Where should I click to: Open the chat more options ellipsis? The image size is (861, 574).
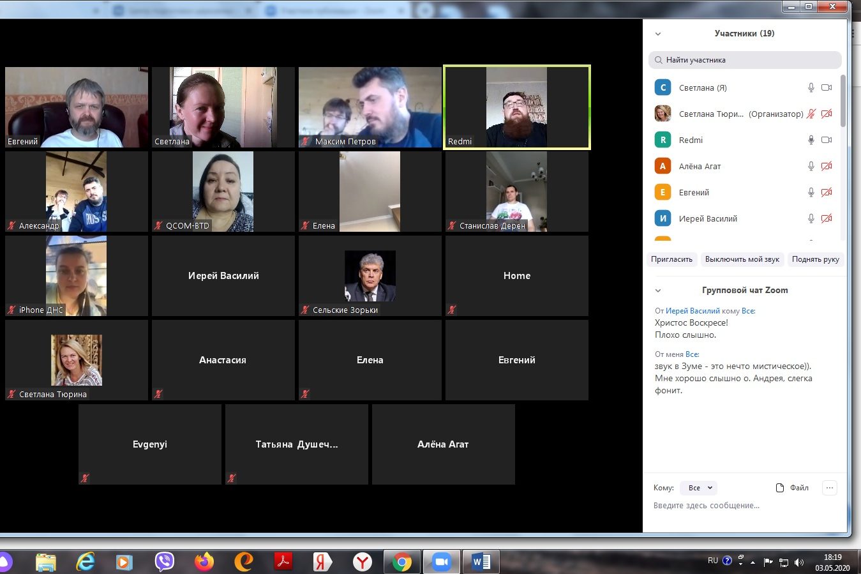829,488
